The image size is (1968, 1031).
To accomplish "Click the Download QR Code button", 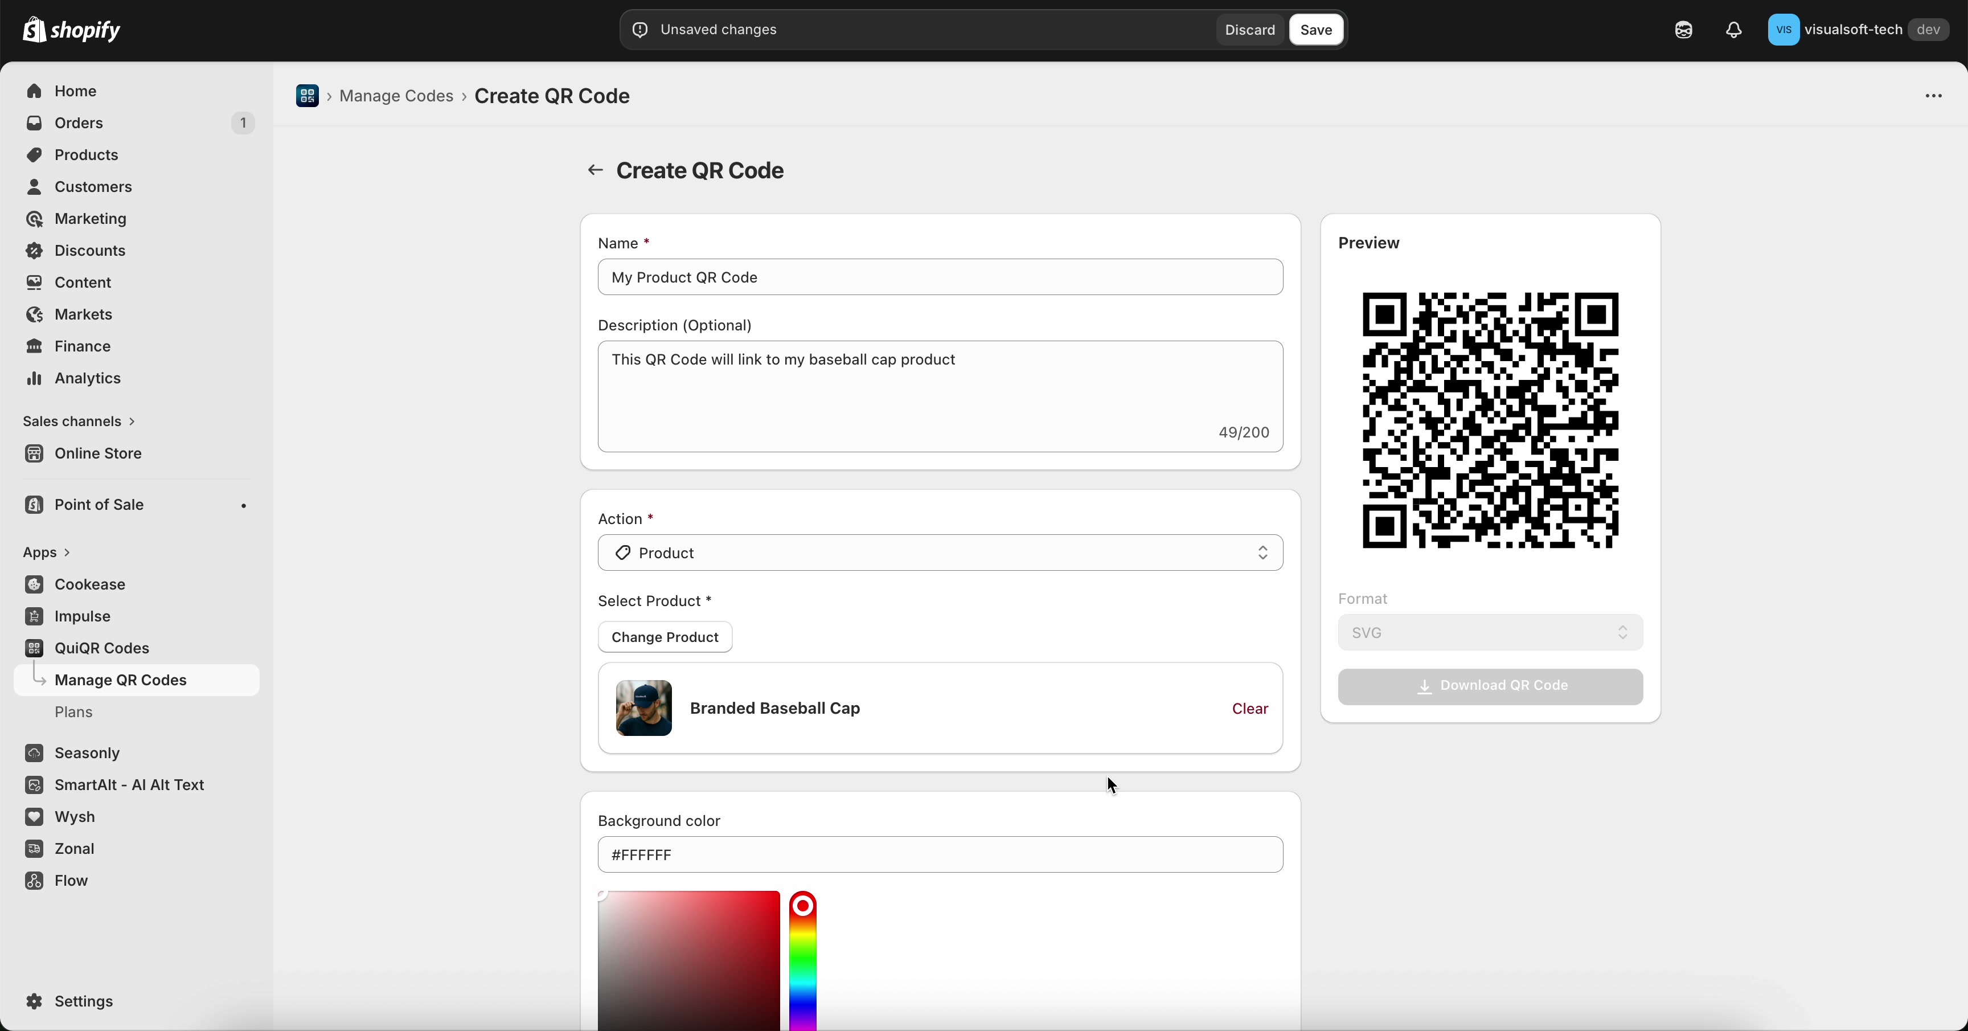I will (x=1489, y=686).
